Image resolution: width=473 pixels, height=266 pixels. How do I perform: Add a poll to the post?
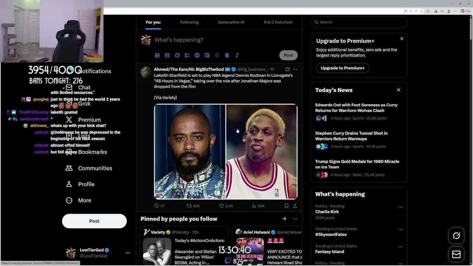[x=187, y=55]
